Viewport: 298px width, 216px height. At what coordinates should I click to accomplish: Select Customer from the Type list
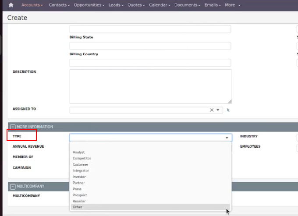[x=80, y=164]
